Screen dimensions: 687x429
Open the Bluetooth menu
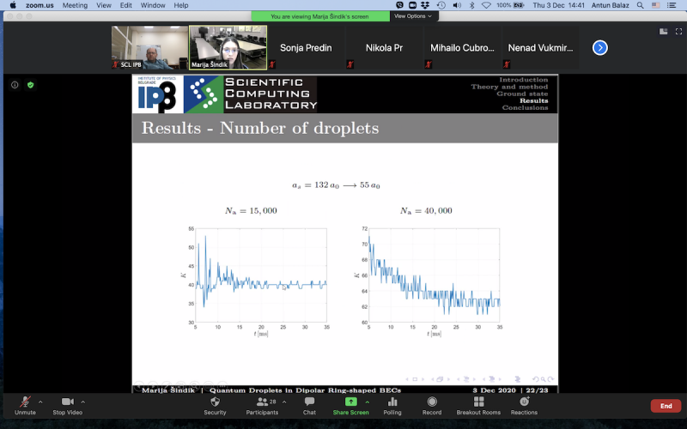[x=471, y=5]
